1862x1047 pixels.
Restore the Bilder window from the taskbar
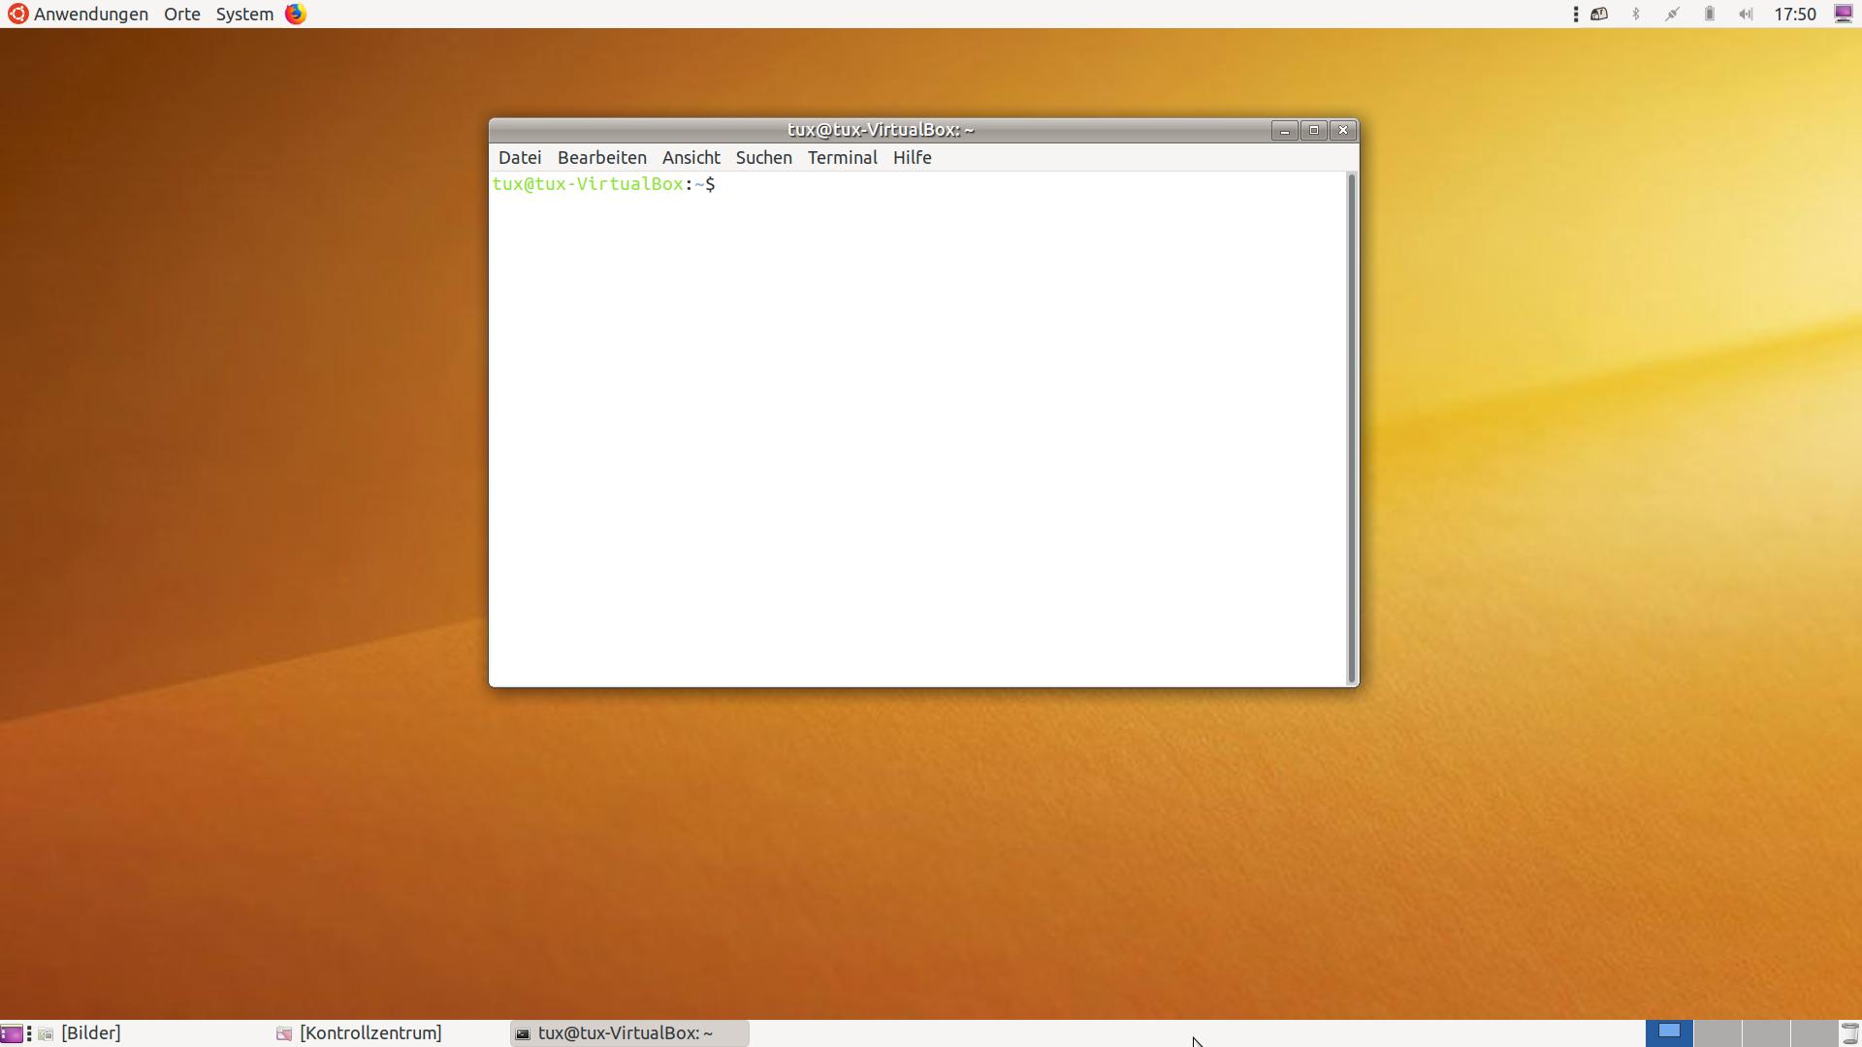click(90, 1033)
